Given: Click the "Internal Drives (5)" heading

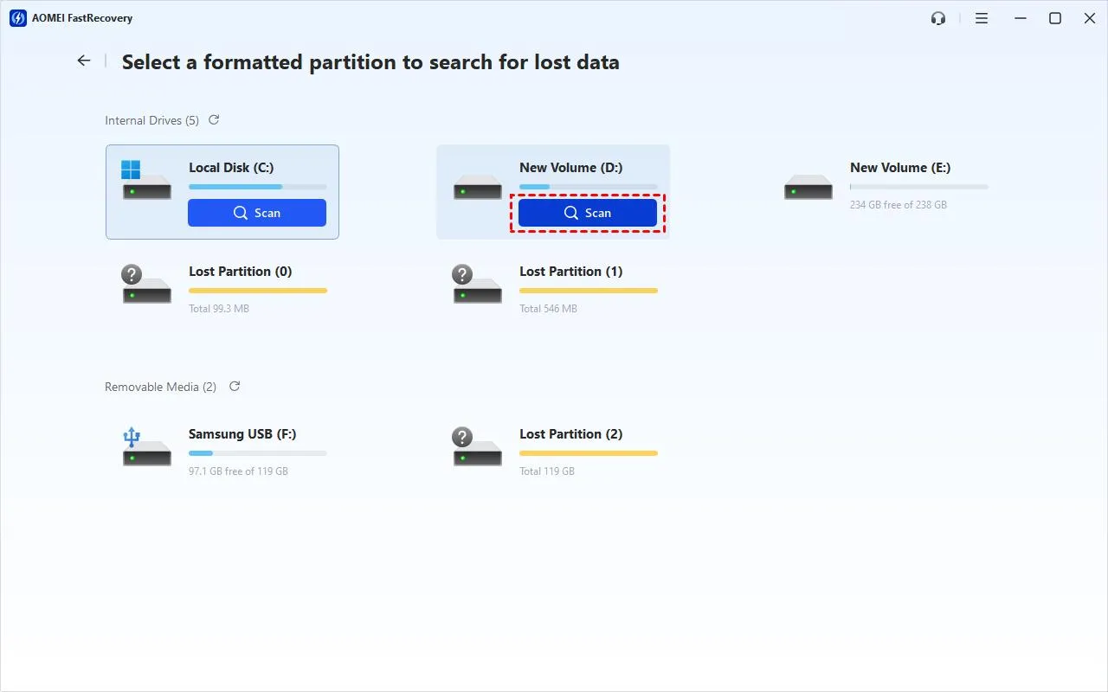Looking at the screenshot, I should [x=151, y=120].
